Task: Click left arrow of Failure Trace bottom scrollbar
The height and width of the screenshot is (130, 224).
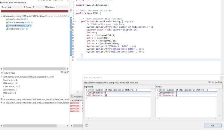Action: click(x=2, y=126)
